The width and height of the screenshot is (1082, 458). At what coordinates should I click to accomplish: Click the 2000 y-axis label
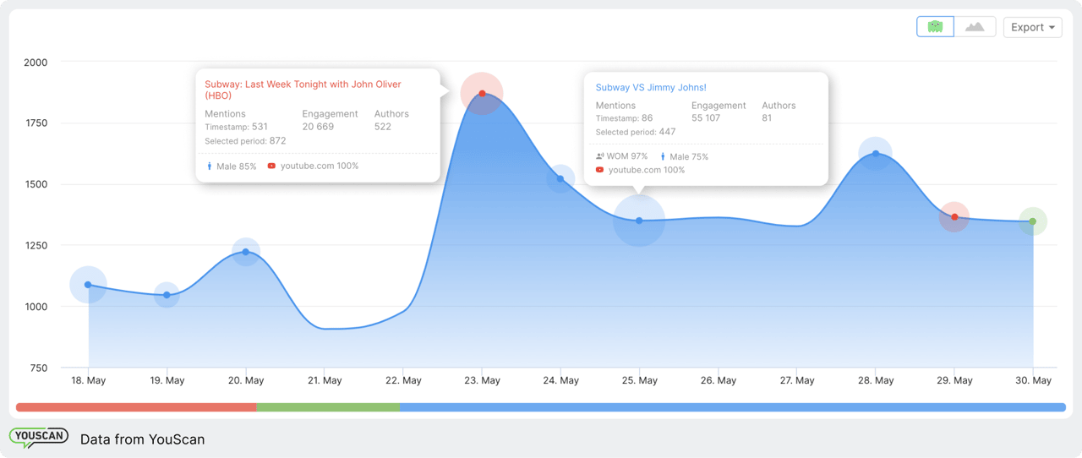(36, 63)
